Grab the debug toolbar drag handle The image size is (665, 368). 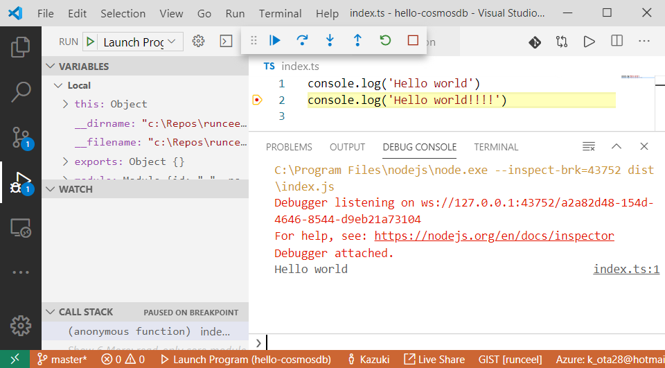pyautogui.click(x=254, y=40)
